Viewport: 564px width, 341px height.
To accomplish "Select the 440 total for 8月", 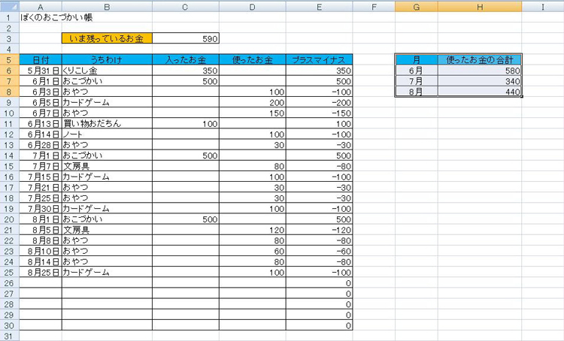I will [x=479, y=92].
